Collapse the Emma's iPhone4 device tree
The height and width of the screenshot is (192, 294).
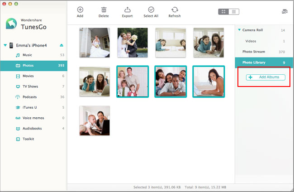click(5, 45)
